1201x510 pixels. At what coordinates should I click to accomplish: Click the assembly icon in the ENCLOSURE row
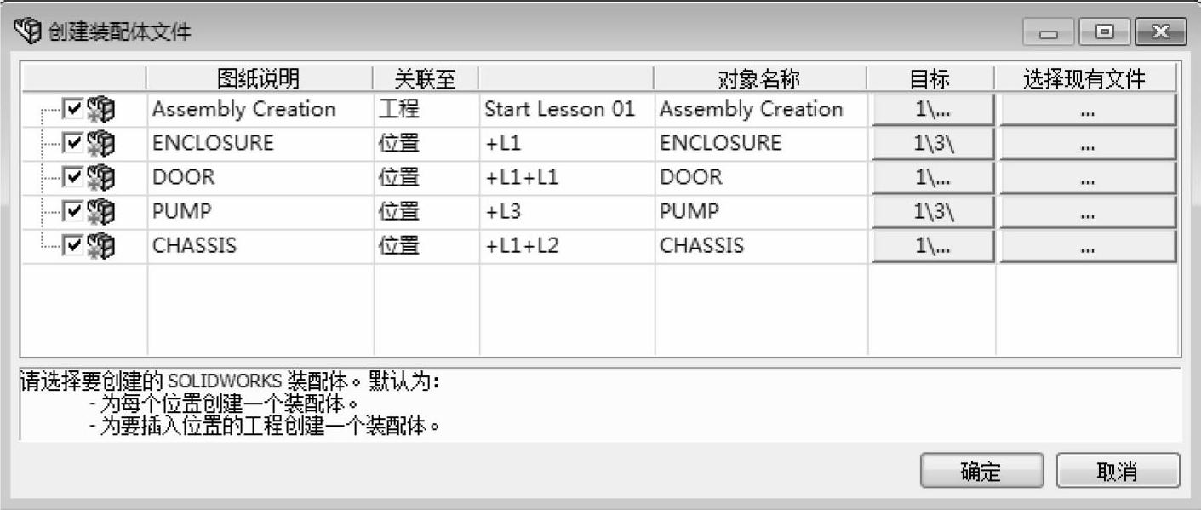tap(100, 144)
